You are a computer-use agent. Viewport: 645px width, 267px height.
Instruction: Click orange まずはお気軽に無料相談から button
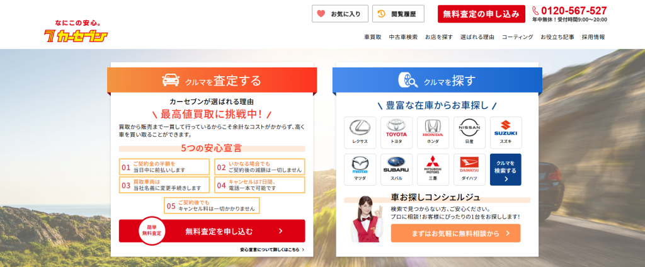tap(455, 233)
